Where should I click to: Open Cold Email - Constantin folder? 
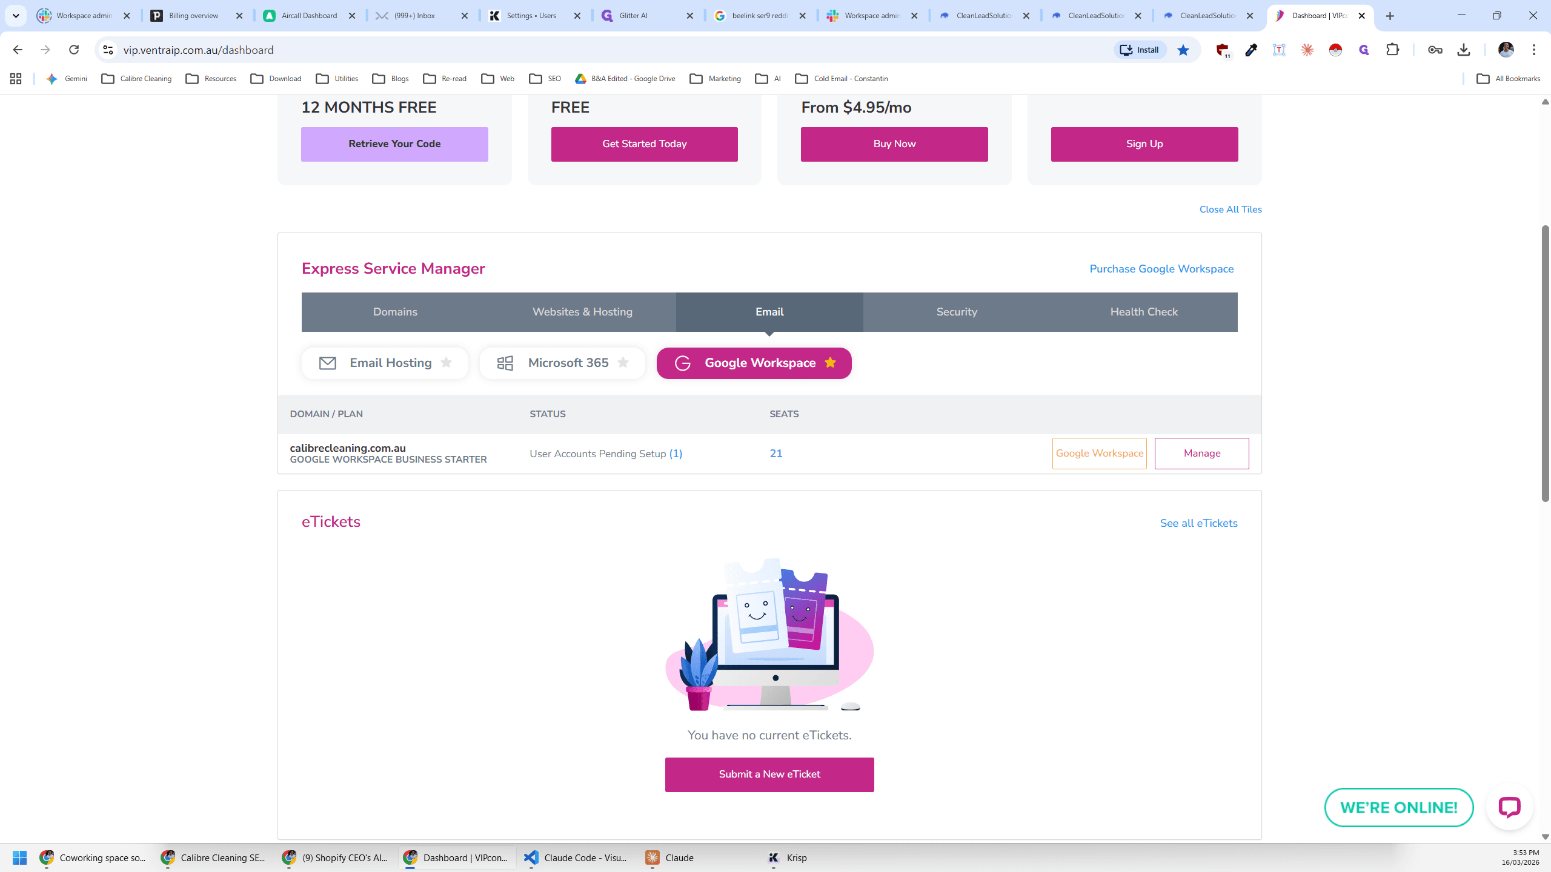842,79
